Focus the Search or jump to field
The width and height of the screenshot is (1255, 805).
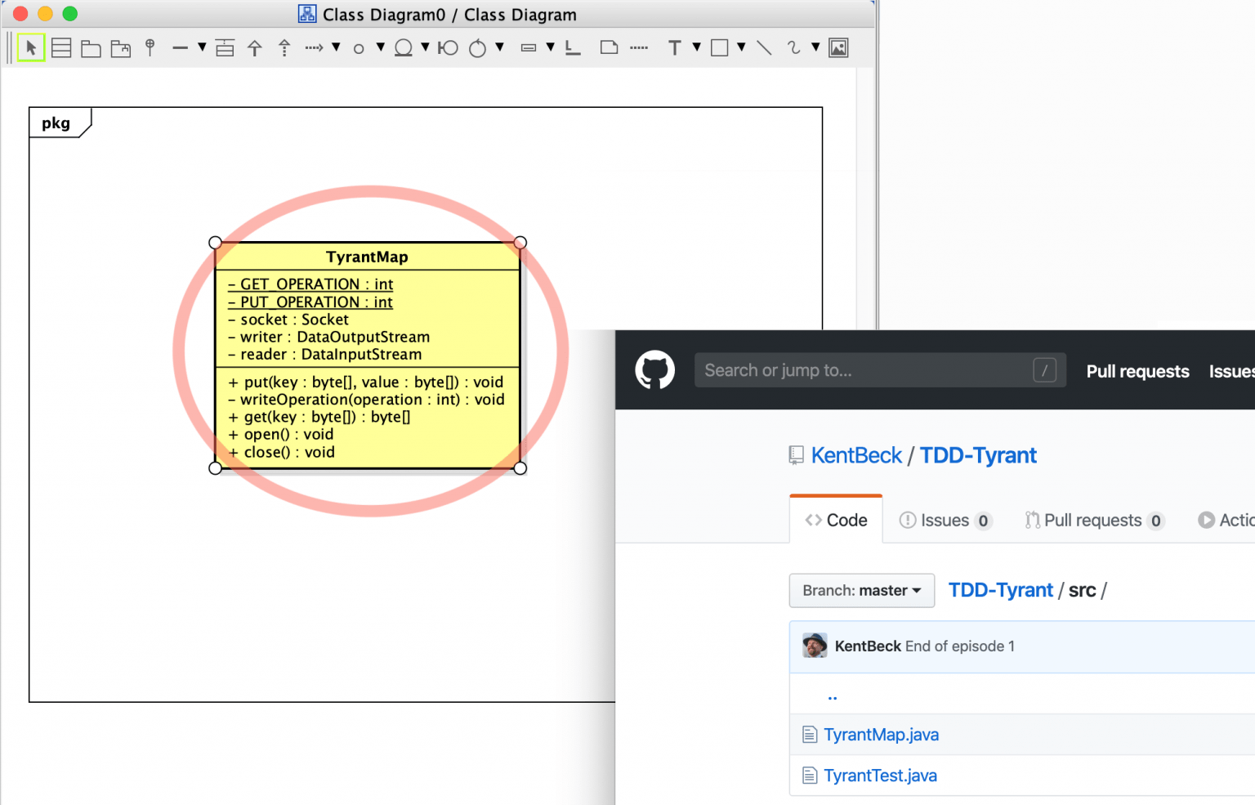(880, 370)
